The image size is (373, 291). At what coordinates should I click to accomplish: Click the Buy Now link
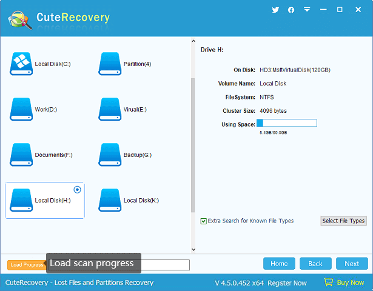[x=351, y=283]
